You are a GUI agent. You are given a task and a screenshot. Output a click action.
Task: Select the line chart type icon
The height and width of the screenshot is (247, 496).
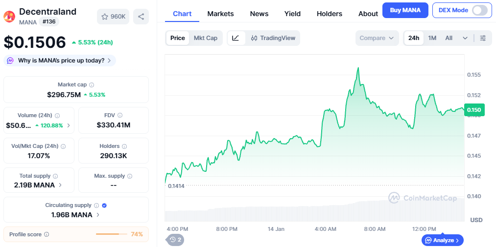click(236, 38)
